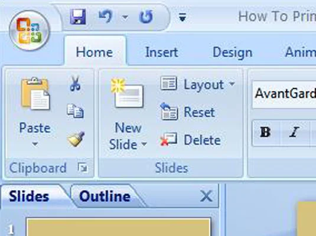Click the Undo arrow icon
316x236 pixels.
pos(105,17)
